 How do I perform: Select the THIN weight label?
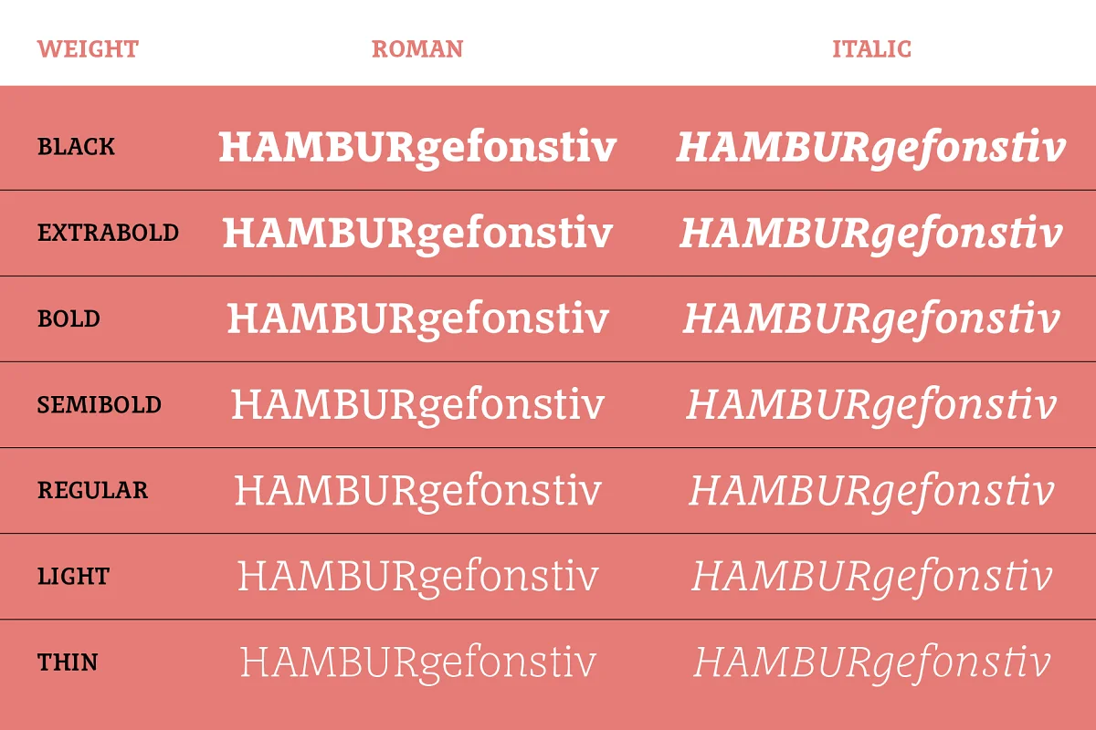click(x=68, y=662)
